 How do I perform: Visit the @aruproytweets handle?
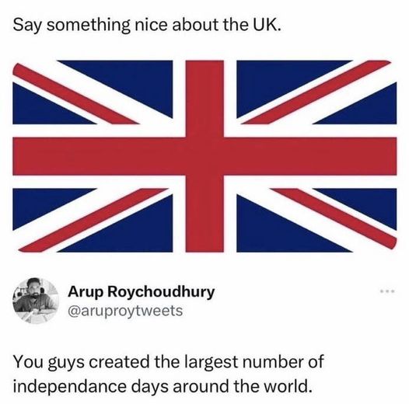125,311
